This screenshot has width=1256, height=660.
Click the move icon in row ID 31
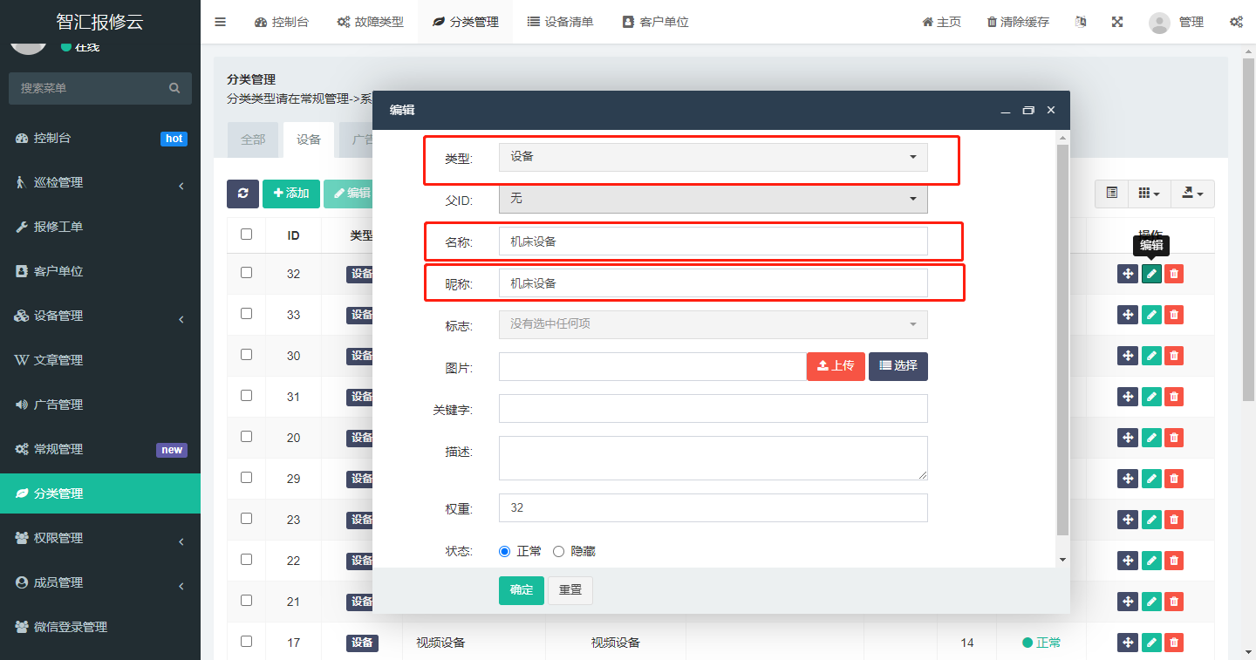[1128, 397]
